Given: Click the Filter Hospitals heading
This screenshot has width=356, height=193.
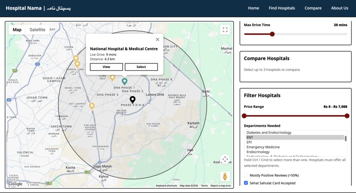Looking at the screenshot, I should tap(262, 95).
